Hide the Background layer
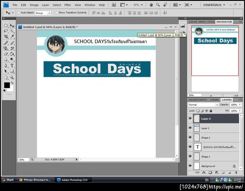 (x=190, y=166)
